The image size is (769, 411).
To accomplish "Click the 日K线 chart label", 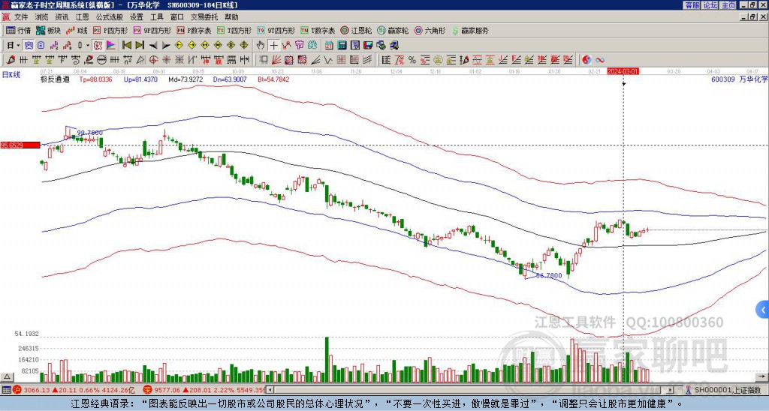I will pyautogui.click(x=11, y=75).
